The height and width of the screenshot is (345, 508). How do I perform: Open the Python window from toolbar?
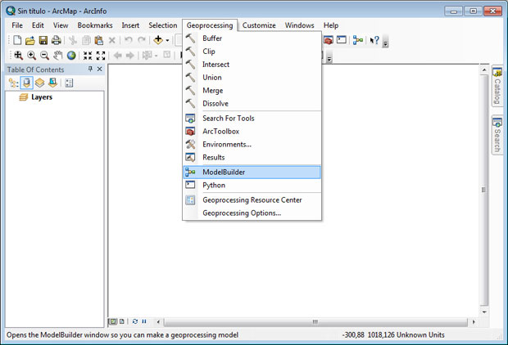tap(341, 40)
